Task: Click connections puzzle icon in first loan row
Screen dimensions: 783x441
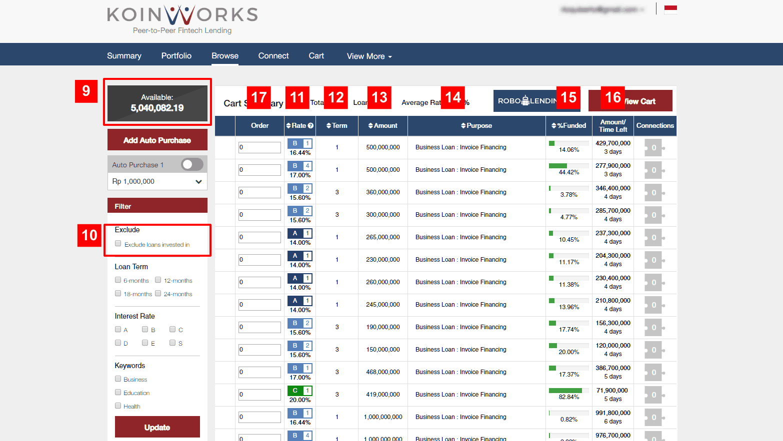Action: pos(654,148)
